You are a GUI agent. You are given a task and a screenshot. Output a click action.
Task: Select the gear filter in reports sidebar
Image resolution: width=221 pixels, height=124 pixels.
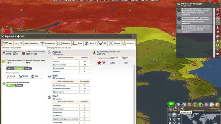click(218, 19)
